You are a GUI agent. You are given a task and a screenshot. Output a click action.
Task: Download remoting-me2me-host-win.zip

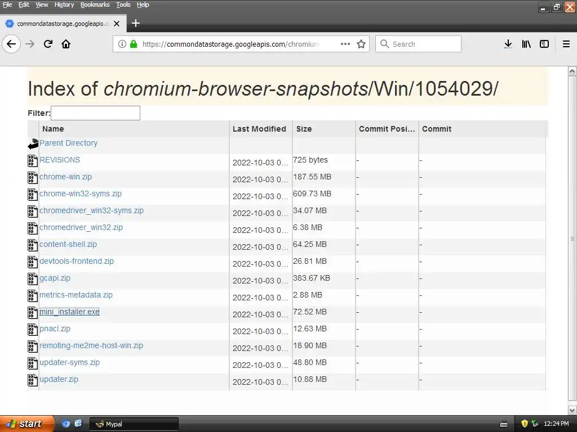[91, 346]
